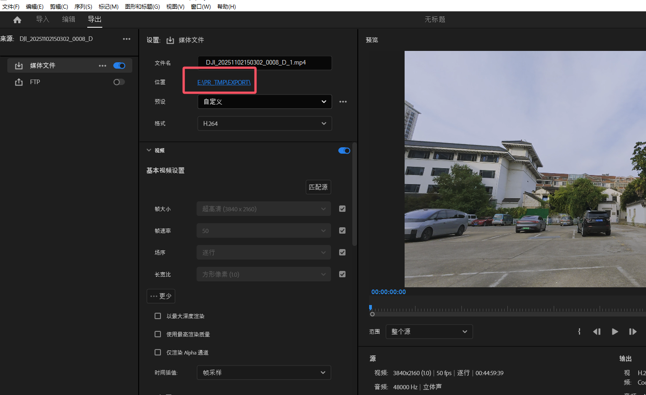Viewport: 646px width, 395px height.
Task: Play the preview video
Action: point(615,332)
